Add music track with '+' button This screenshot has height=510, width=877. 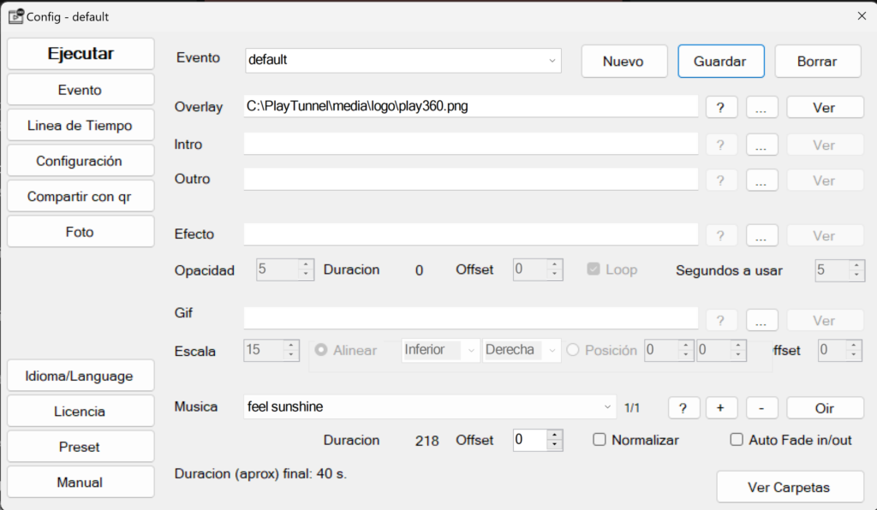(x=721, y=408)
